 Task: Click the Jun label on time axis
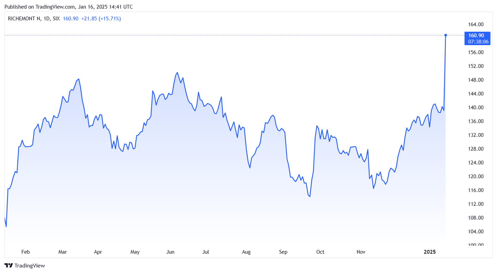(170, 252)
